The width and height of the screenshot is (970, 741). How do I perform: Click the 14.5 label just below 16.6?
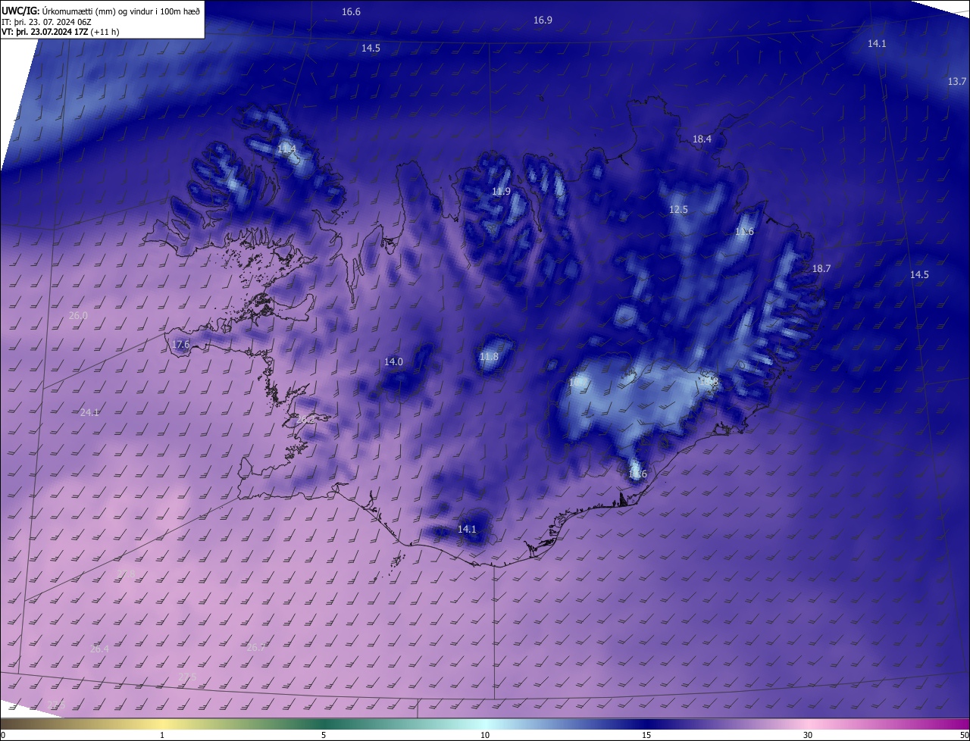point(371,48)
